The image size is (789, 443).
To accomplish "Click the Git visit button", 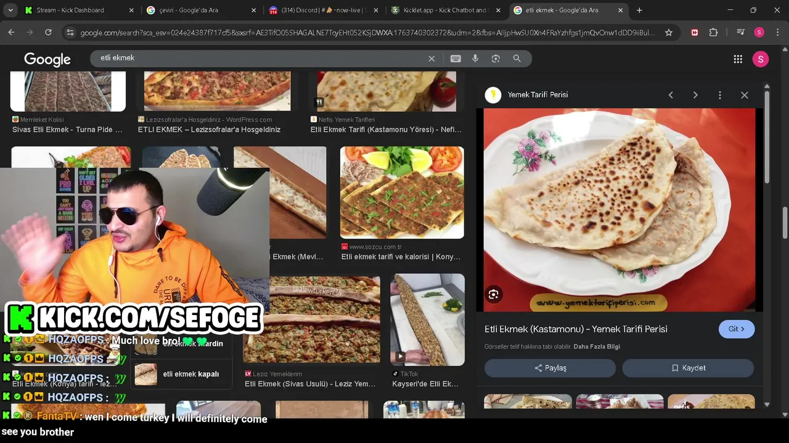I will 737,329.
